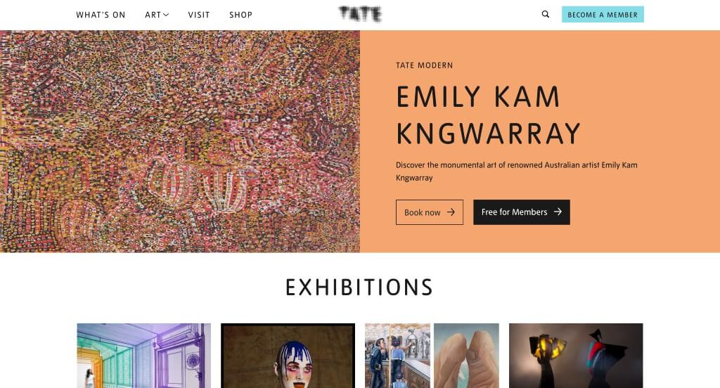Open the What's On menu item
Screen dimensions: 720x388
[x=101, y=15]
